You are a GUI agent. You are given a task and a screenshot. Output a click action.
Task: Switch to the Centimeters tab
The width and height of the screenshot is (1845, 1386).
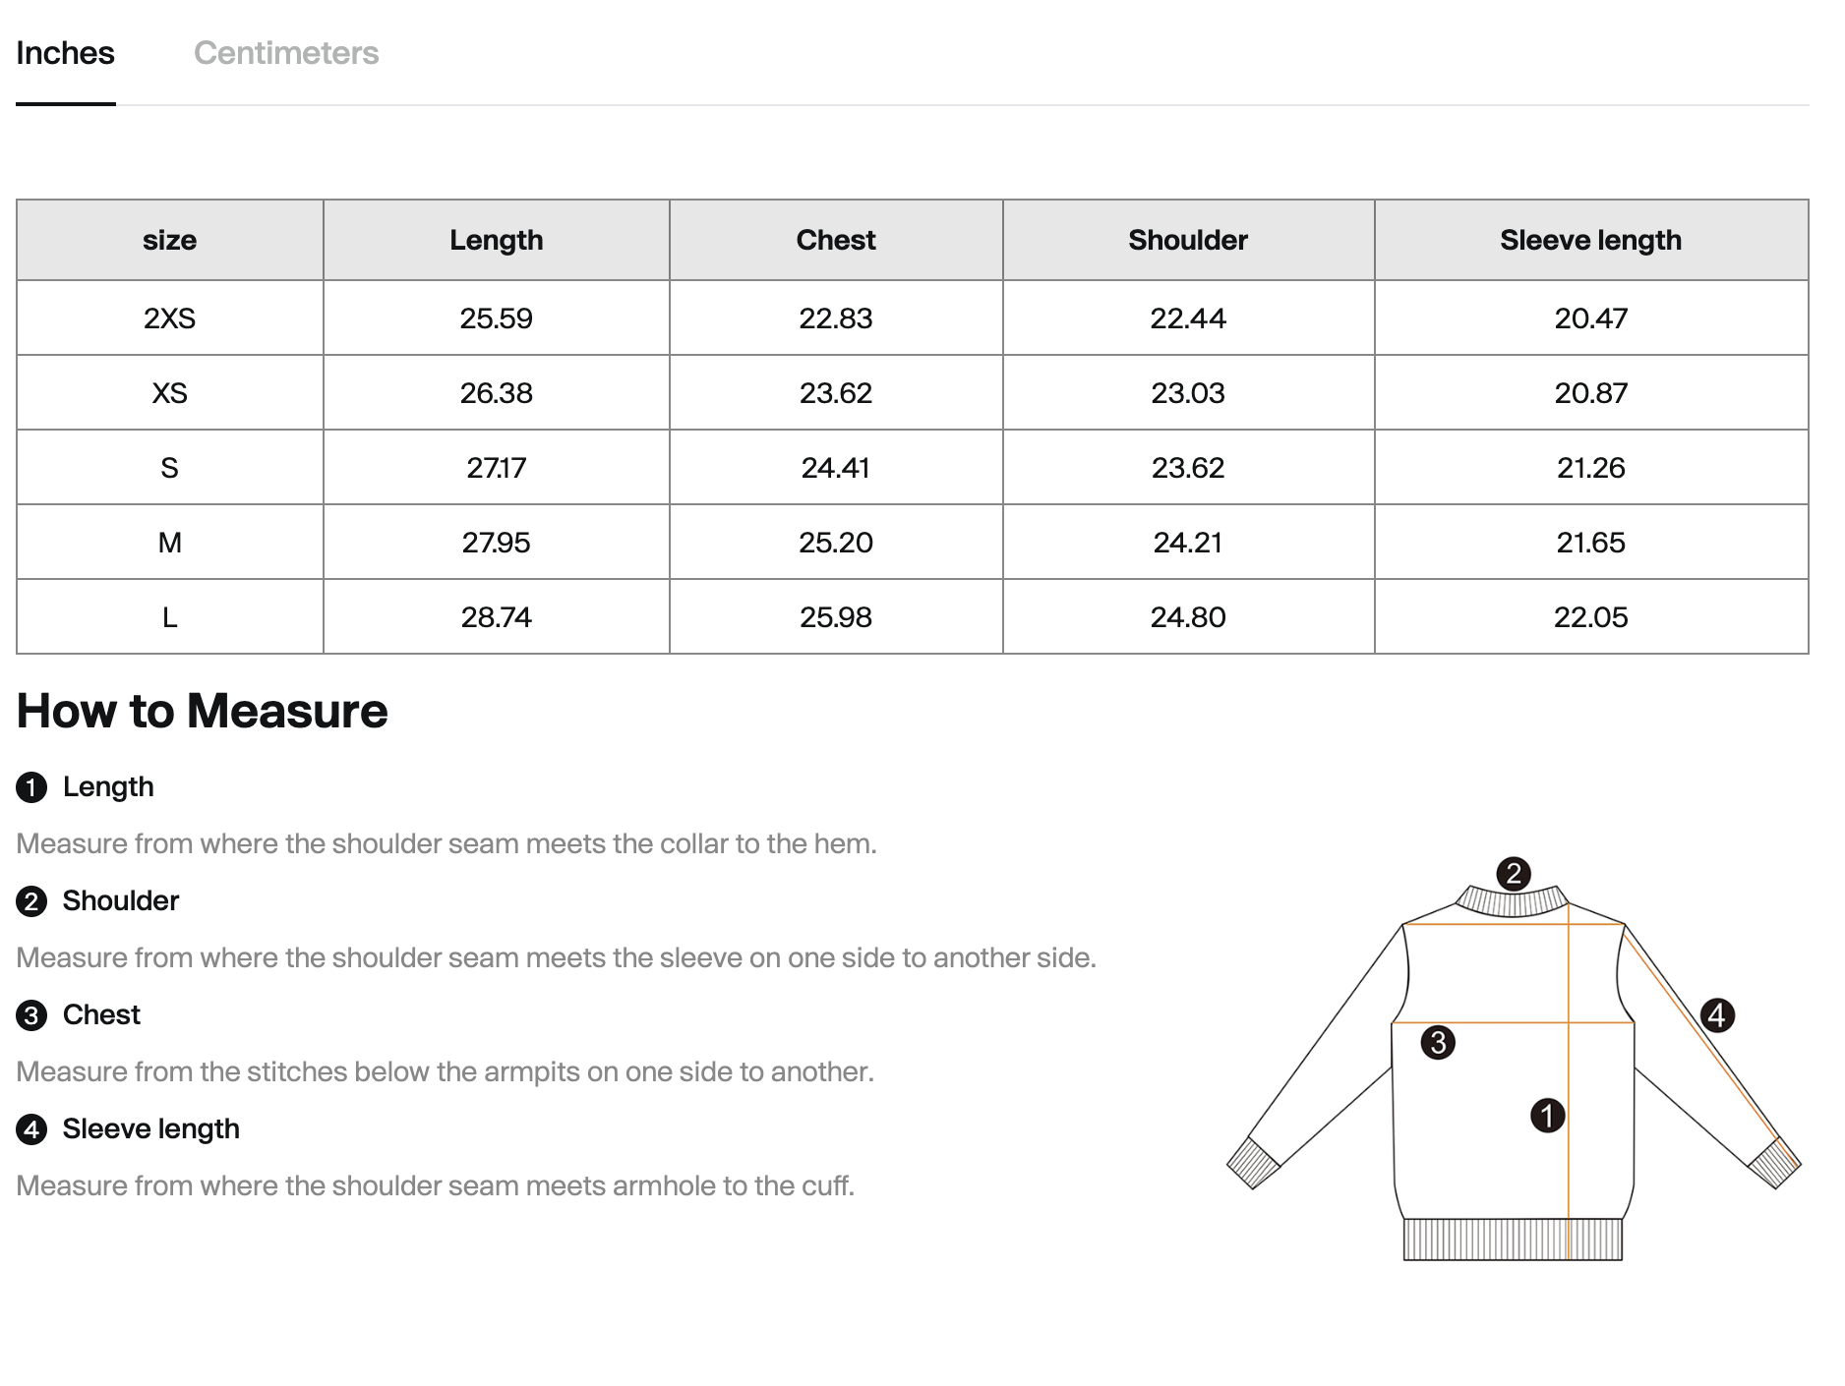pyautogui.click(x=285, y=53)
